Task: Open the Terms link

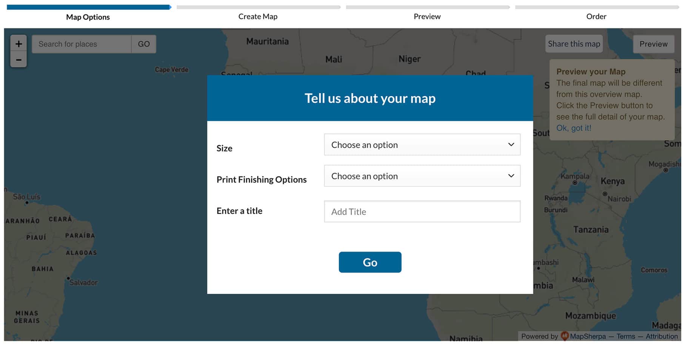Action: 626,336
